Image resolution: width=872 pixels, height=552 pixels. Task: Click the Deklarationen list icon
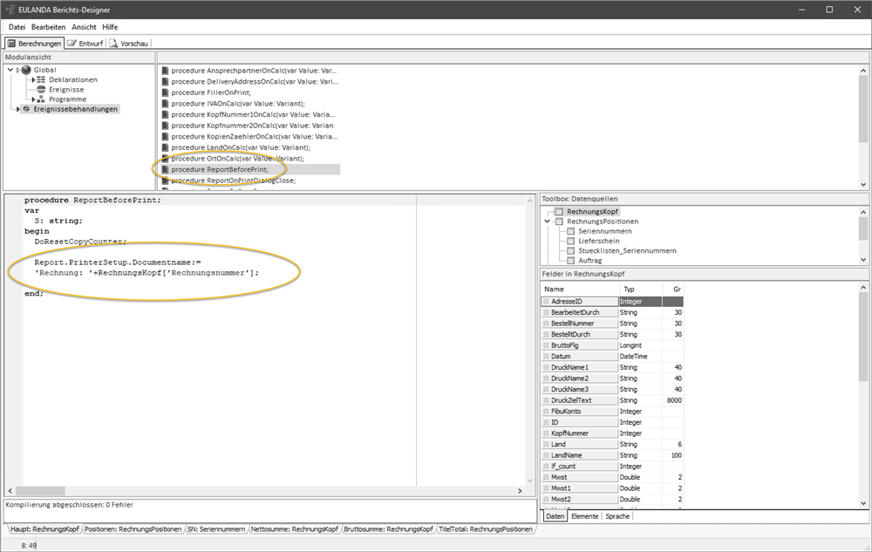coord(41,80)
